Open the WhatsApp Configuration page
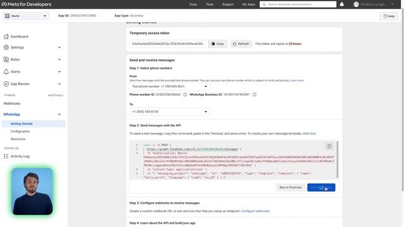Screen dimensions: 404x227 pos(20,131)
